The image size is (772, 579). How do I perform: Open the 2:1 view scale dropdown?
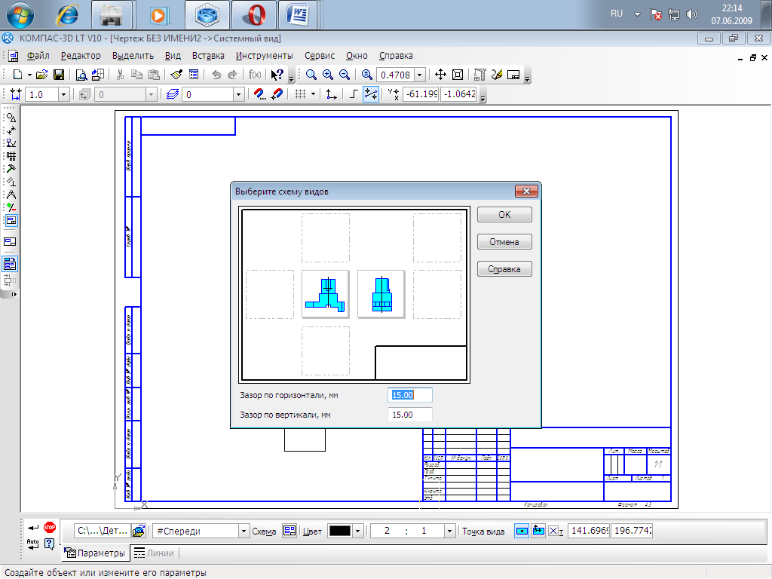pyautogui.click(x=449, y=531)
